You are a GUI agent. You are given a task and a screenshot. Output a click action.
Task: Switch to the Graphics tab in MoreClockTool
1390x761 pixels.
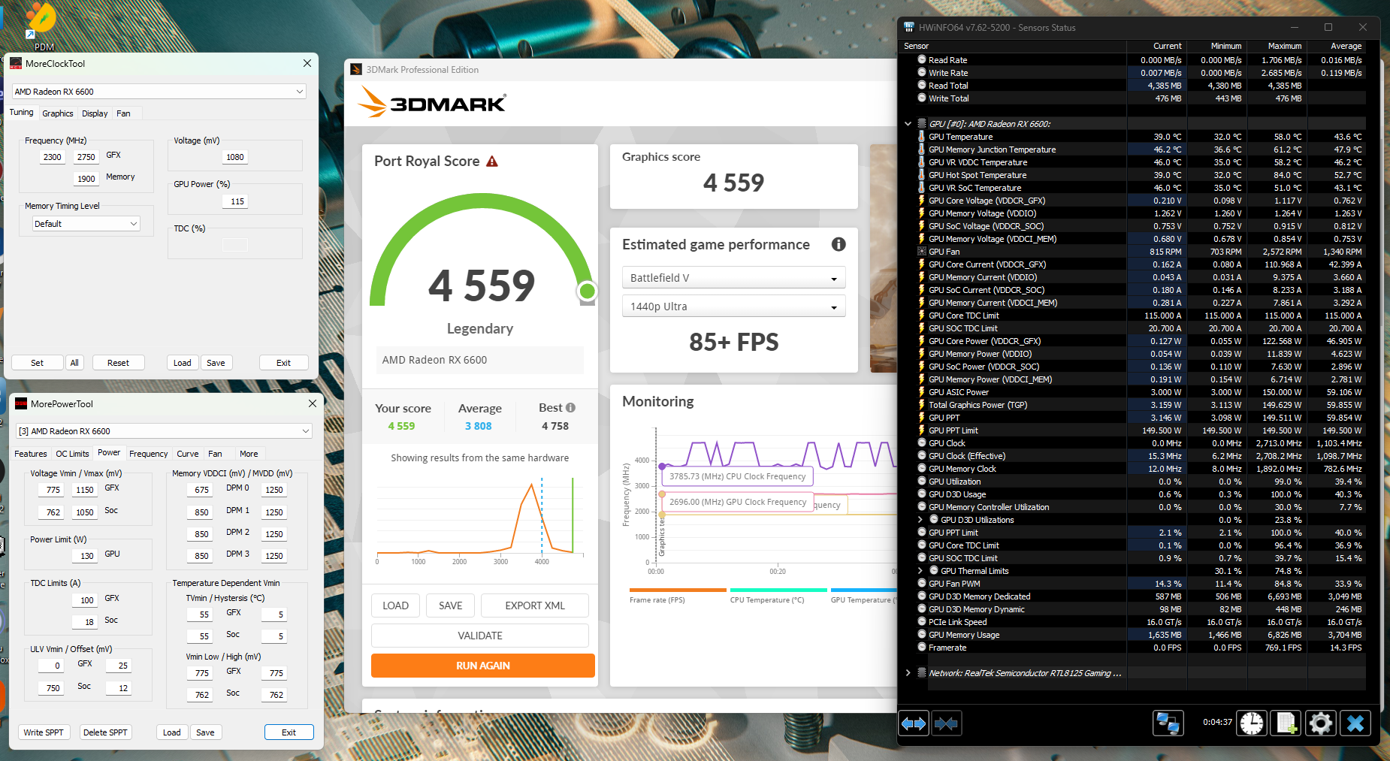coord(58,113)
